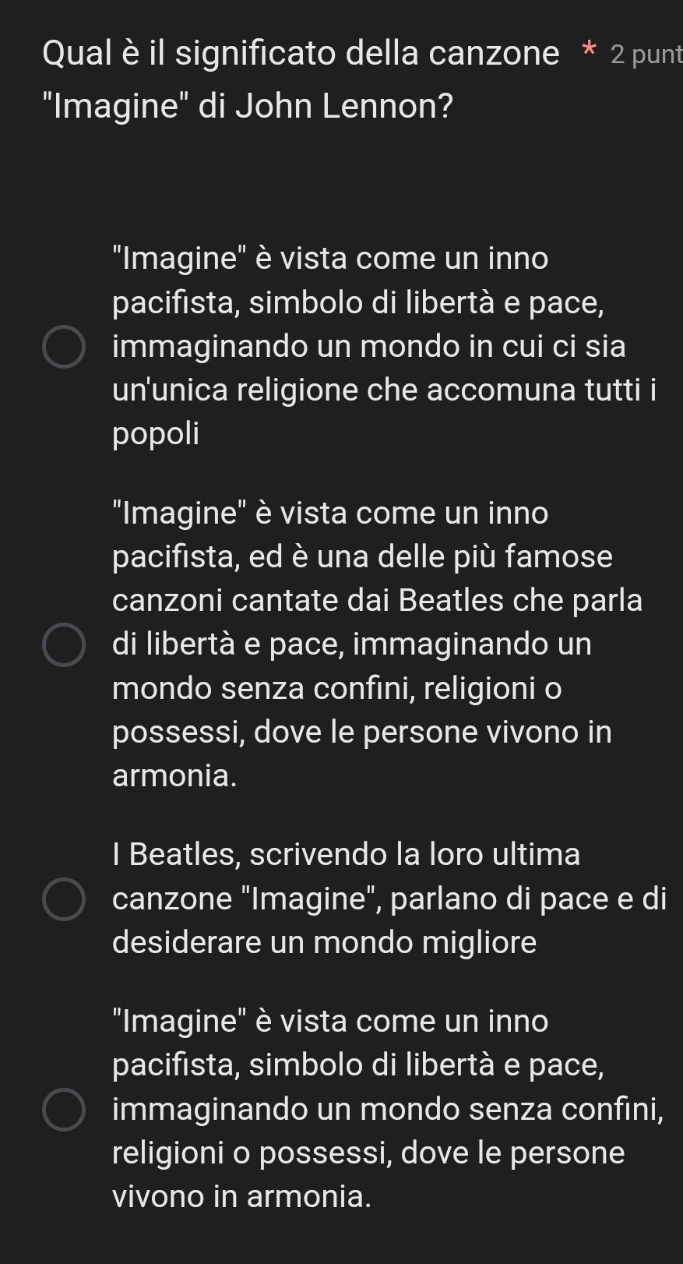Tap 'immaginando un mondo in cui ci sia' line
This screenshot has width=683, height=1264.
click(x=369, y=345)
